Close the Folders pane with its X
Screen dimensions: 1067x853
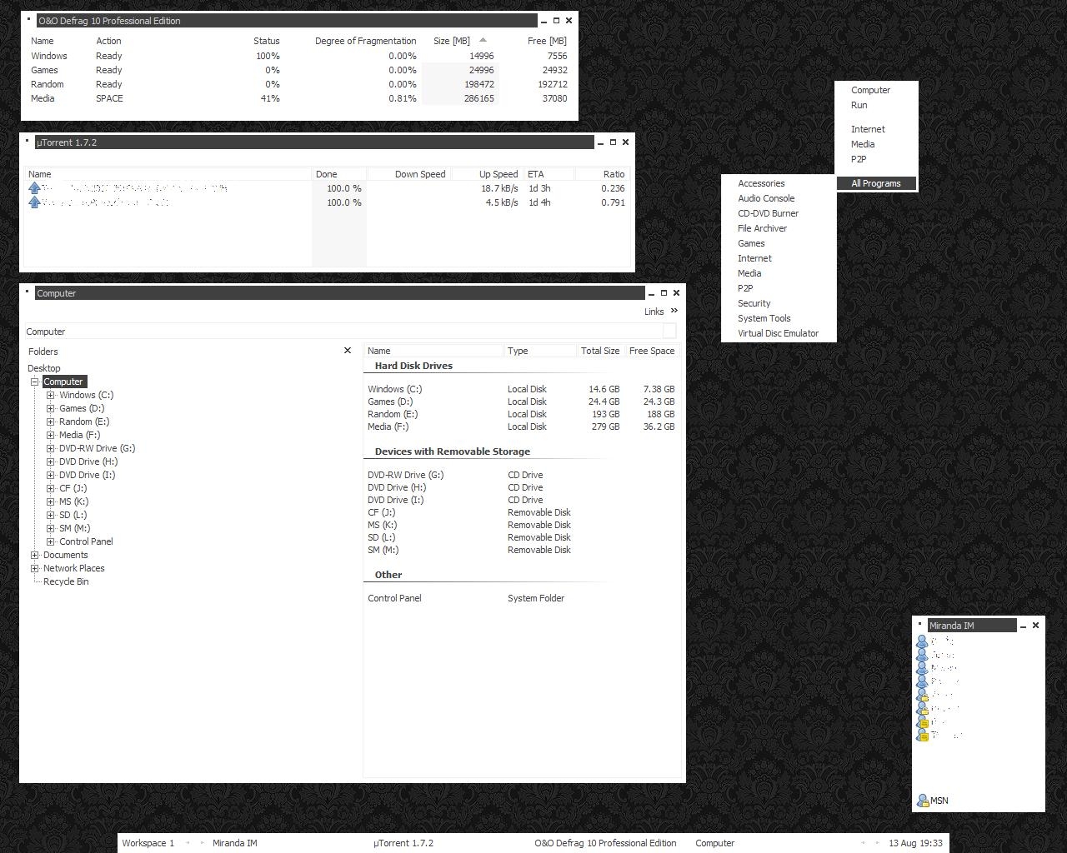(x=348, y=351)
